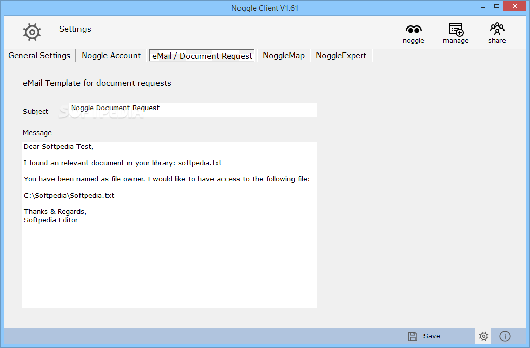Open the noggle search eyes icon
Screen dimensions: 530x348
click(x=413, y=30)
